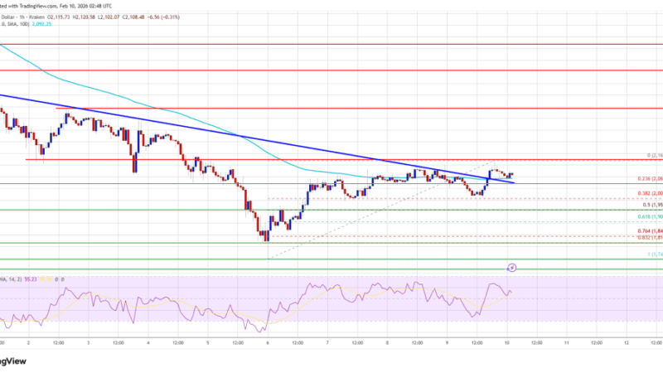The height and width of the screenshot is (373, 663).
Task: Click date label 6 on time axis
Action: point(268,343)
